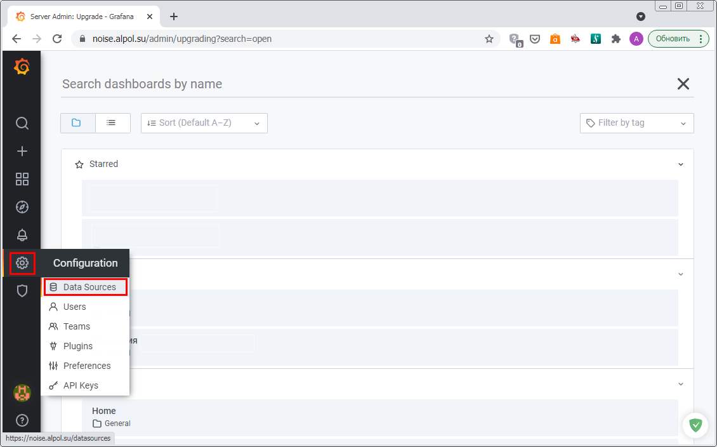Open the Sort (Default A–Z) dropdown
This screenshot has height=447, width=717.
click(x=204, y=123)
